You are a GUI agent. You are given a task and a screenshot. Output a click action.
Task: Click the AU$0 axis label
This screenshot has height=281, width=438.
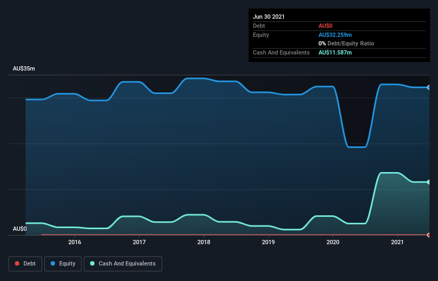20,229
